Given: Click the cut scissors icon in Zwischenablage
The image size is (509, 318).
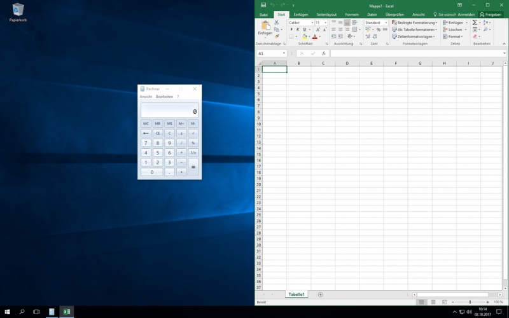Looking at the screenshot, I should click(277, 22).
